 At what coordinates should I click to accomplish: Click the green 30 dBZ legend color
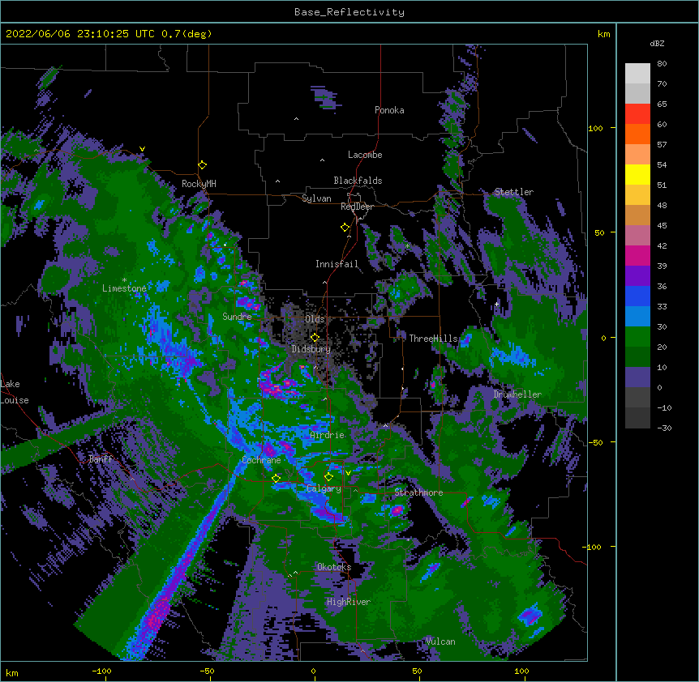click(637, 337)
